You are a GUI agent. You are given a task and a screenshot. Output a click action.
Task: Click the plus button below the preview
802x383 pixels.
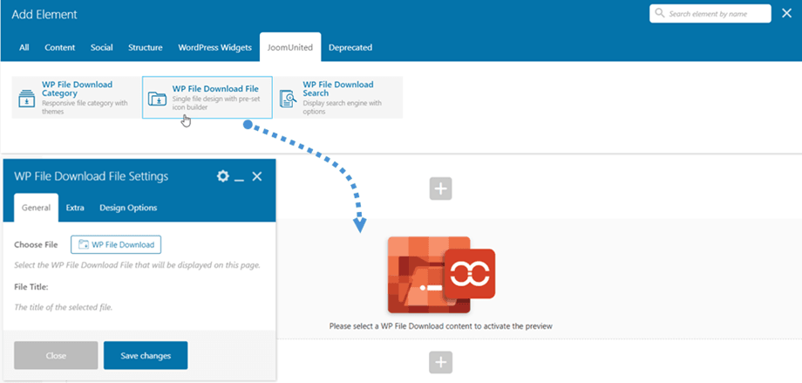[441, 362]
